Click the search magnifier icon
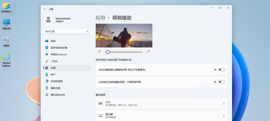 (87, 31)
